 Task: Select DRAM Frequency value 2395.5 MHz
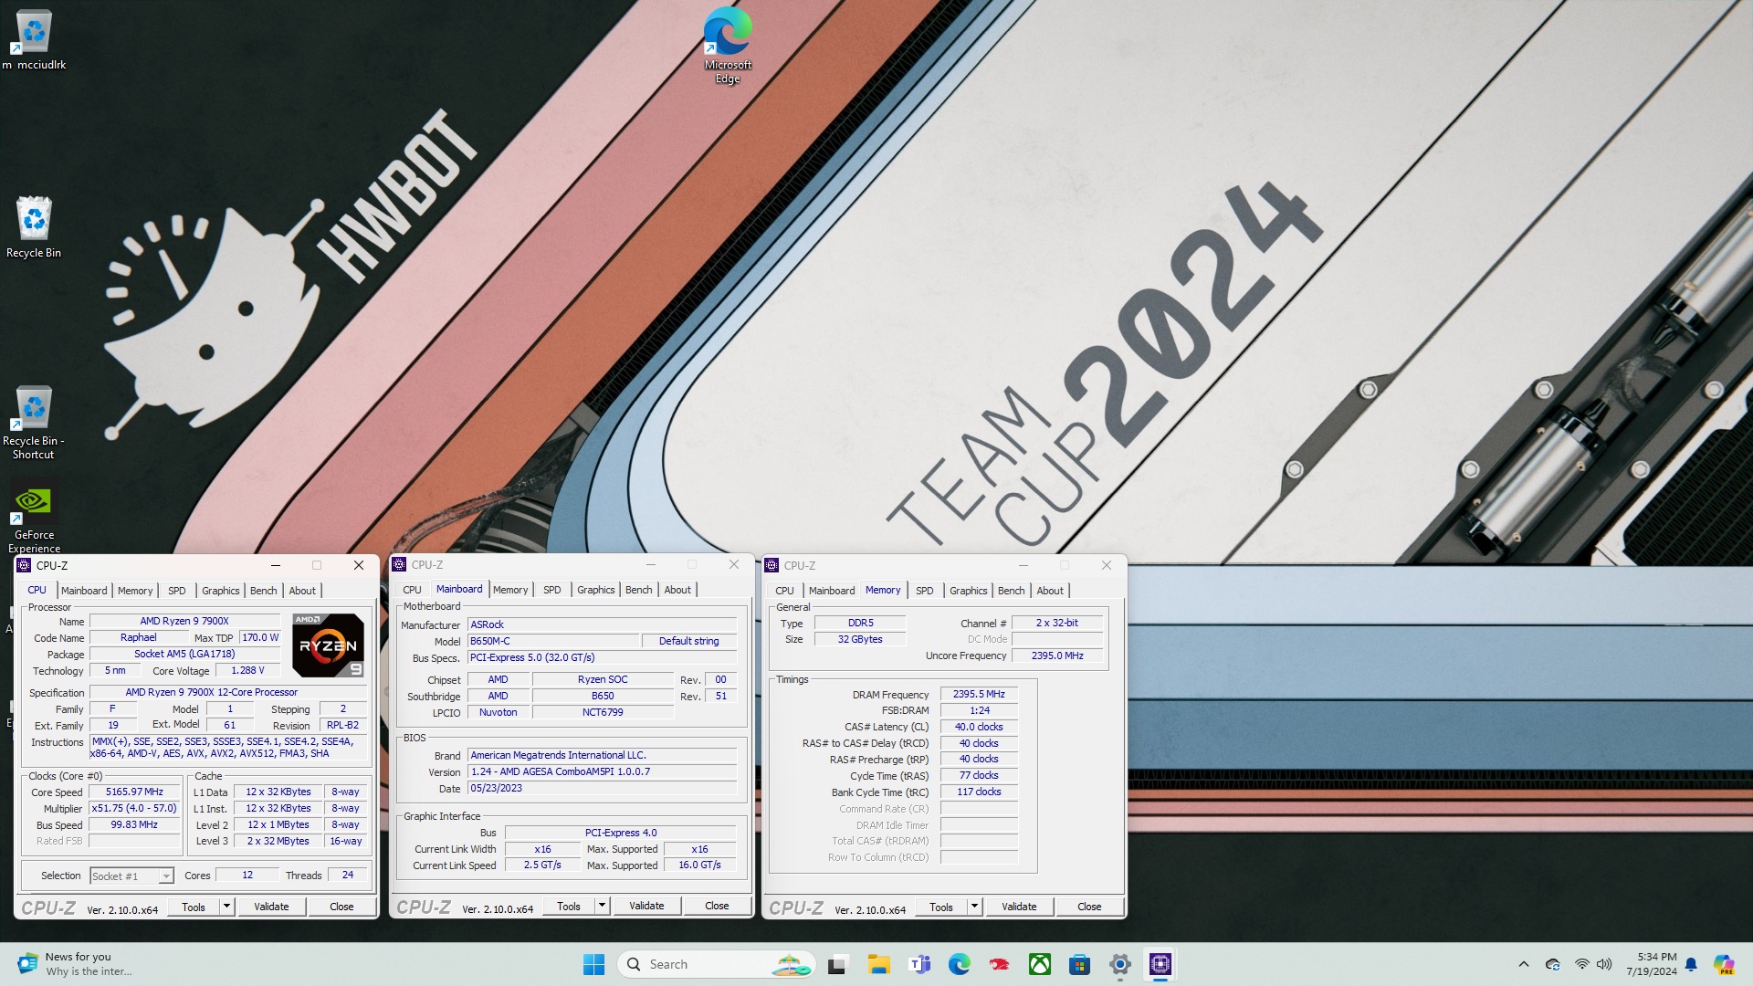tap(979, 694)
